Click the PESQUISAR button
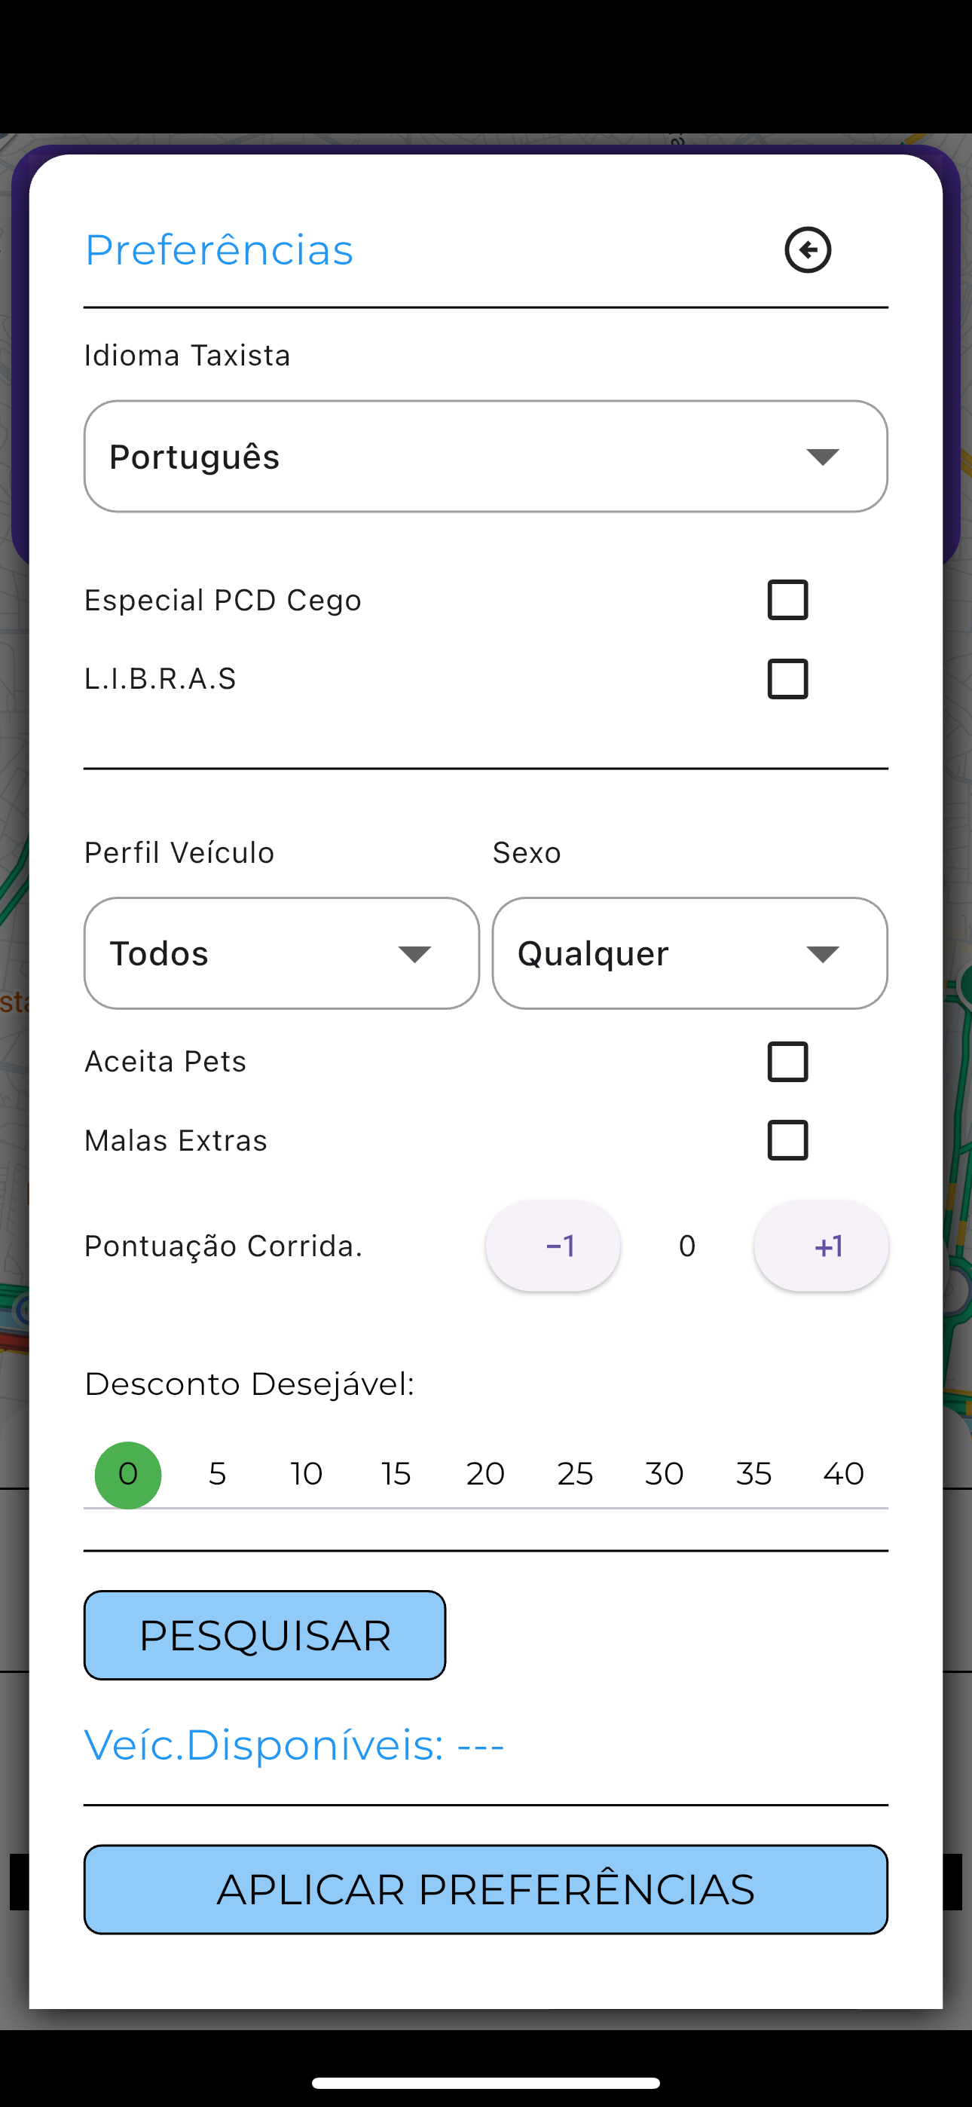Image resolution: width=972 pixels, height=2107 pixels. [x=265, y=1635]
